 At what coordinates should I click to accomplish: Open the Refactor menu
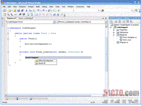pos(22,7)
